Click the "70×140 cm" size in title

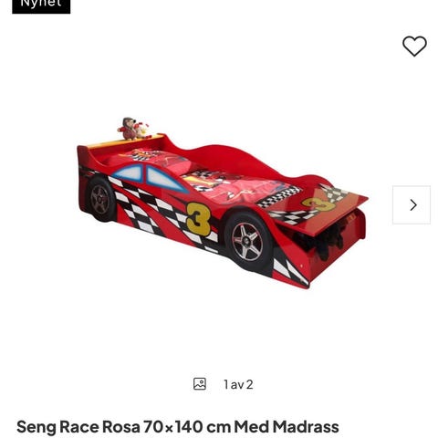(187, 427)
